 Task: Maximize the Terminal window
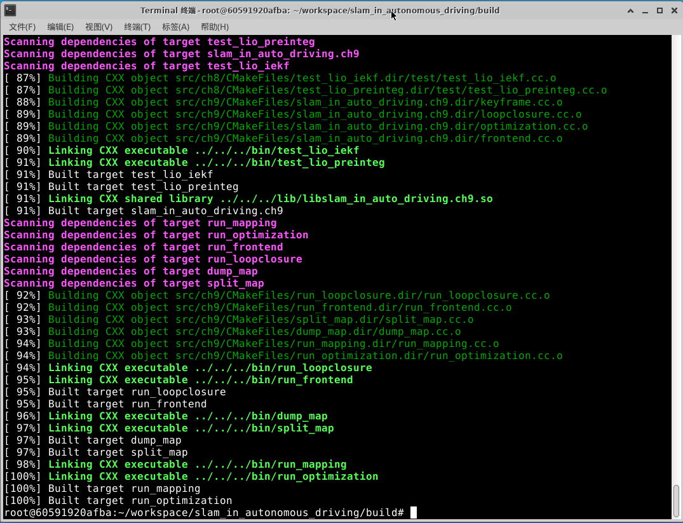[x=659, y=10]
